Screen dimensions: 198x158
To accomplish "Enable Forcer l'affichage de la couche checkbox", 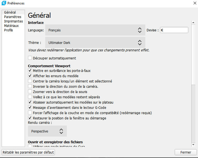I will (x=30, y=112).
